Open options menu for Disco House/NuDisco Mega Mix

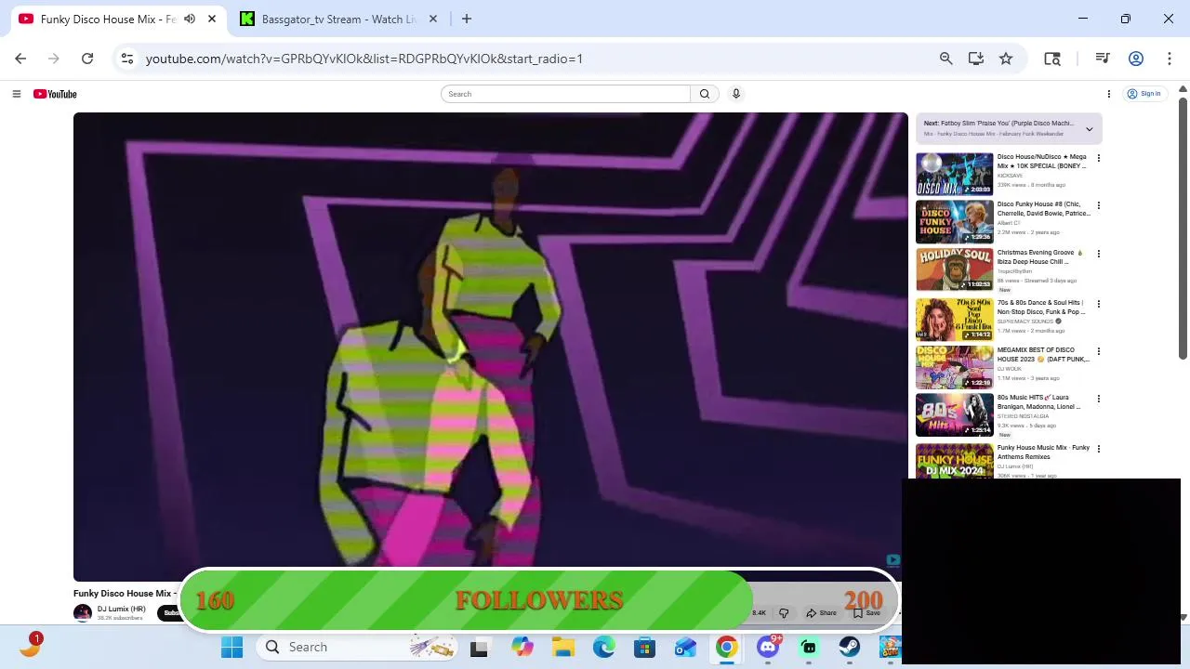[1098, 158]
